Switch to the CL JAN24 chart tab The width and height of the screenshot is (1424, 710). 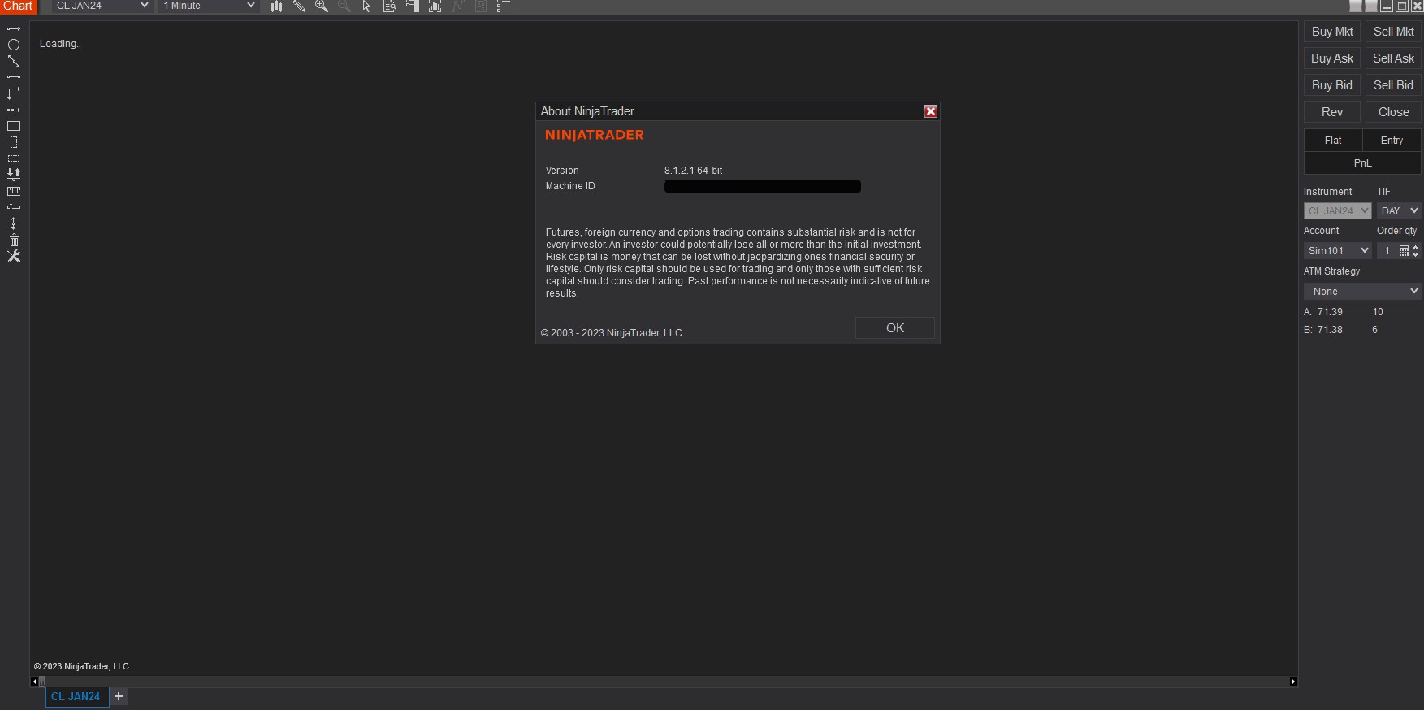(x=76, y=697)
